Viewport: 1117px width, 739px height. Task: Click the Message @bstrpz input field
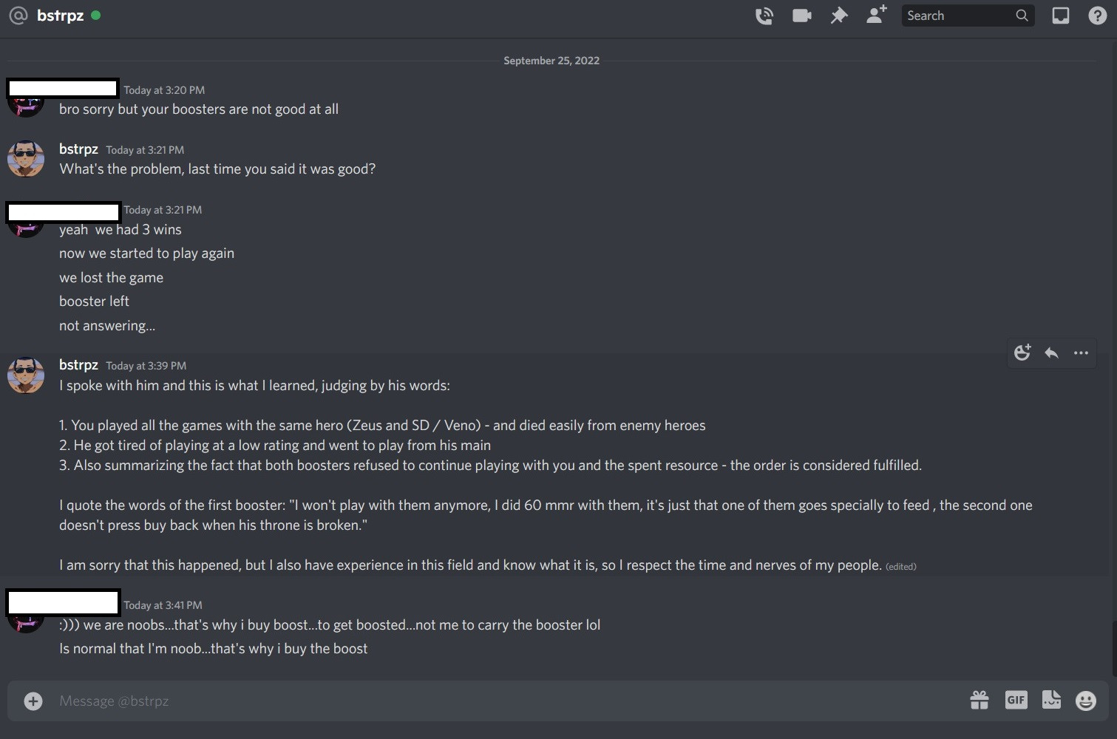(x=503, y=701)
